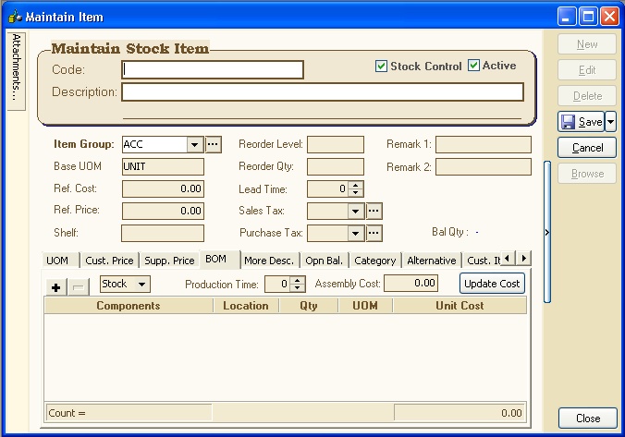Viewport: 625px width, 437px height.
Task: Click the Remark 1 field
Action: (x=484, y=145)
